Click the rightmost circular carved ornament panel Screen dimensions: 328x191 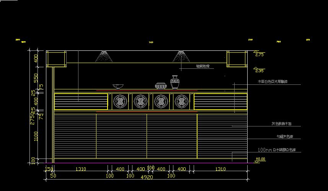tap(181, 102)
